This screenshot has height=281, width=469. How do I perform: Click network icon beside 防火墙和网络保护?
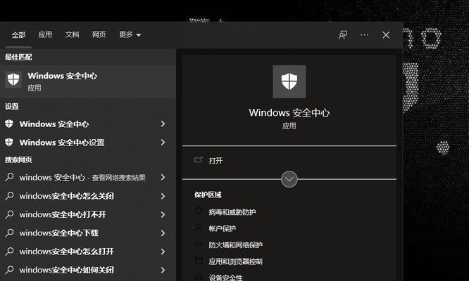pyautogui.click(x=199, y=244)
